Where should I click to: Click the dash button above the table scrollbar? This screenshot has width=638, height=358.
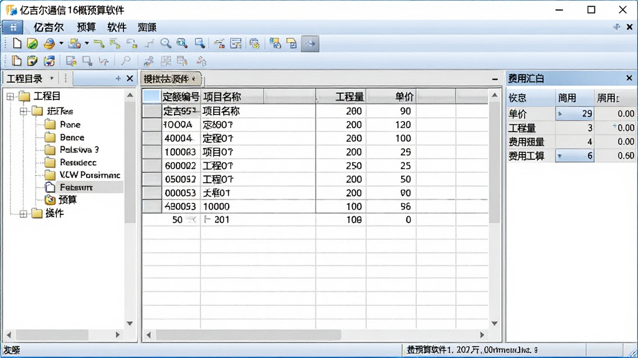[x=495, y=79]
